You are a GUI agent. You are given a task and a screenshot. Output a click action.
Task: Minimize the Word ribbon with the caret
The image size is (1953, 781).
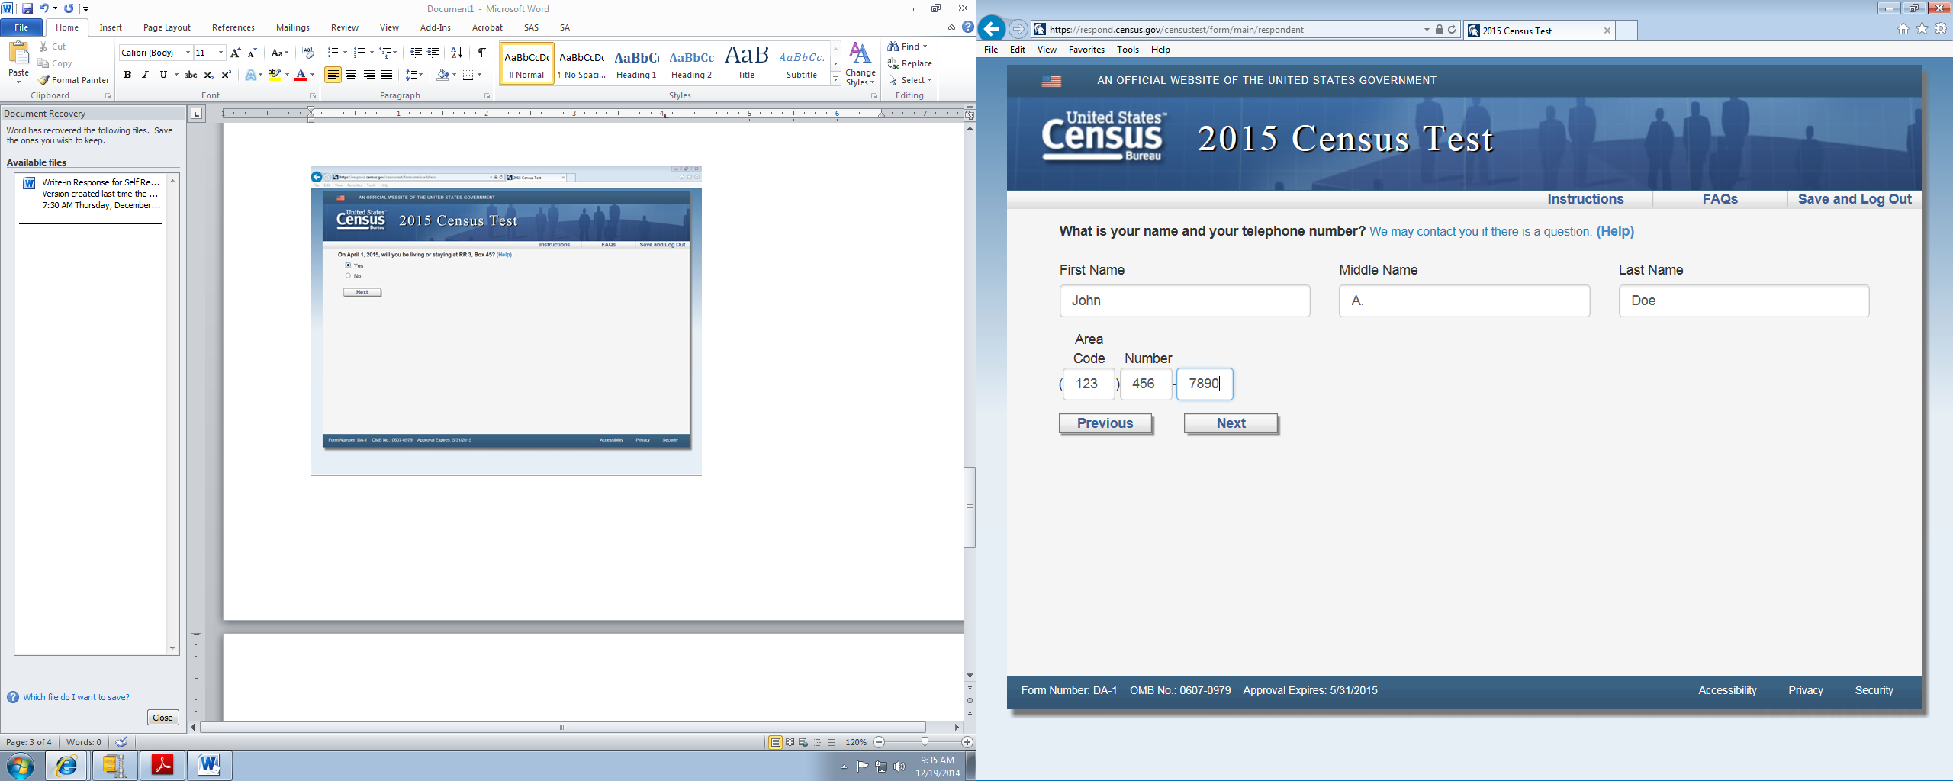click(951, 27)
